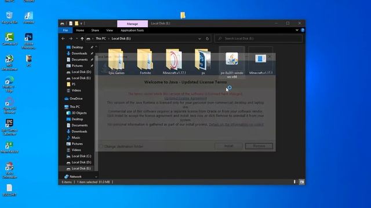Click This PC in the address bar
371x208 pixels.
point(101,39)
